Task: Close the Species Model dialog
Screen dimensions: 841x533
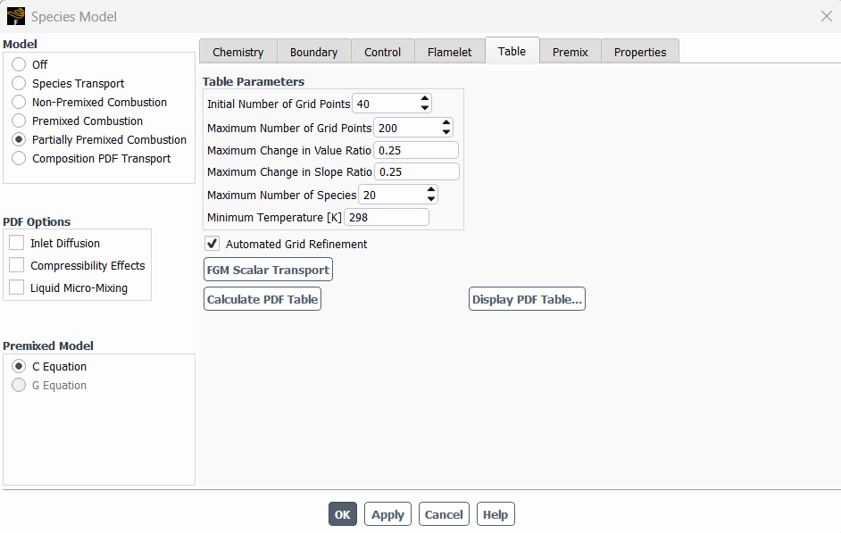Action: tap(826, 16)
